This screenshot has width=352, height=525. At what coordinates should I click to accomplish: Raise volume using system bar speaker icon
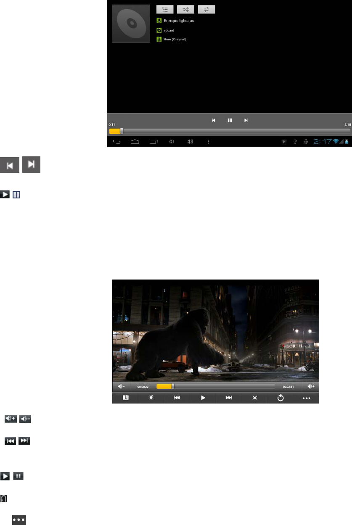pos(190,142)
